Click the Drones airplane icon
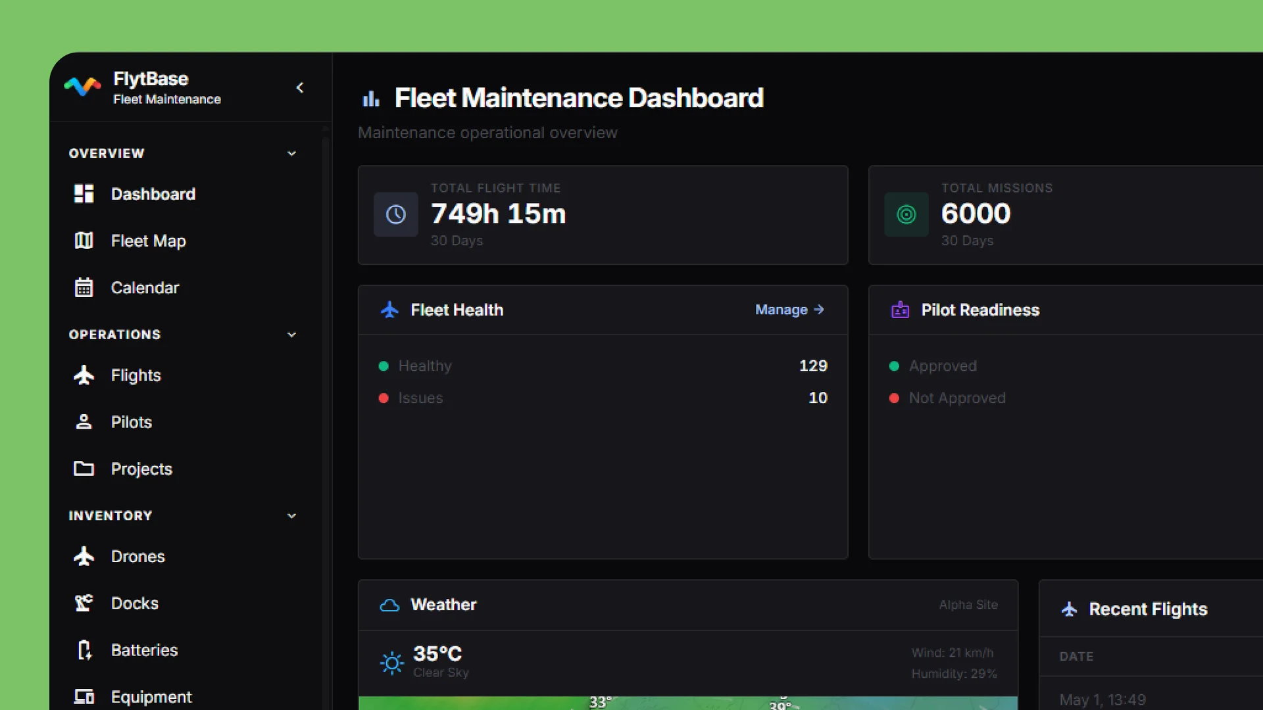Screen dimensions: 1263x710 (x=84, y=556)
